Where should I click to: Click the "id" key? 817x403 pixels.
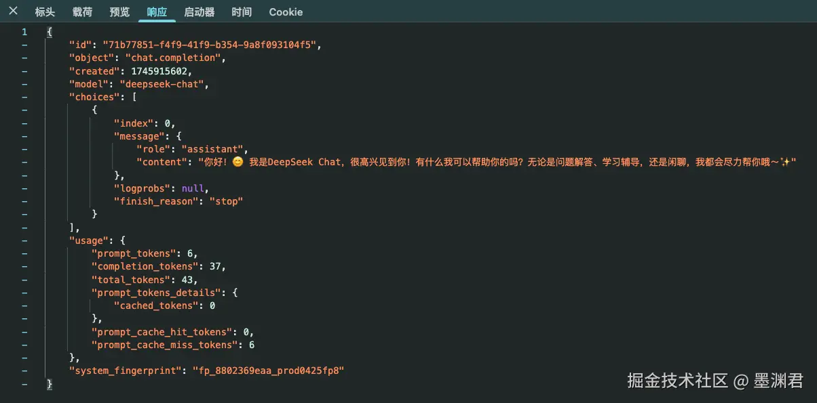coord(80,45)
